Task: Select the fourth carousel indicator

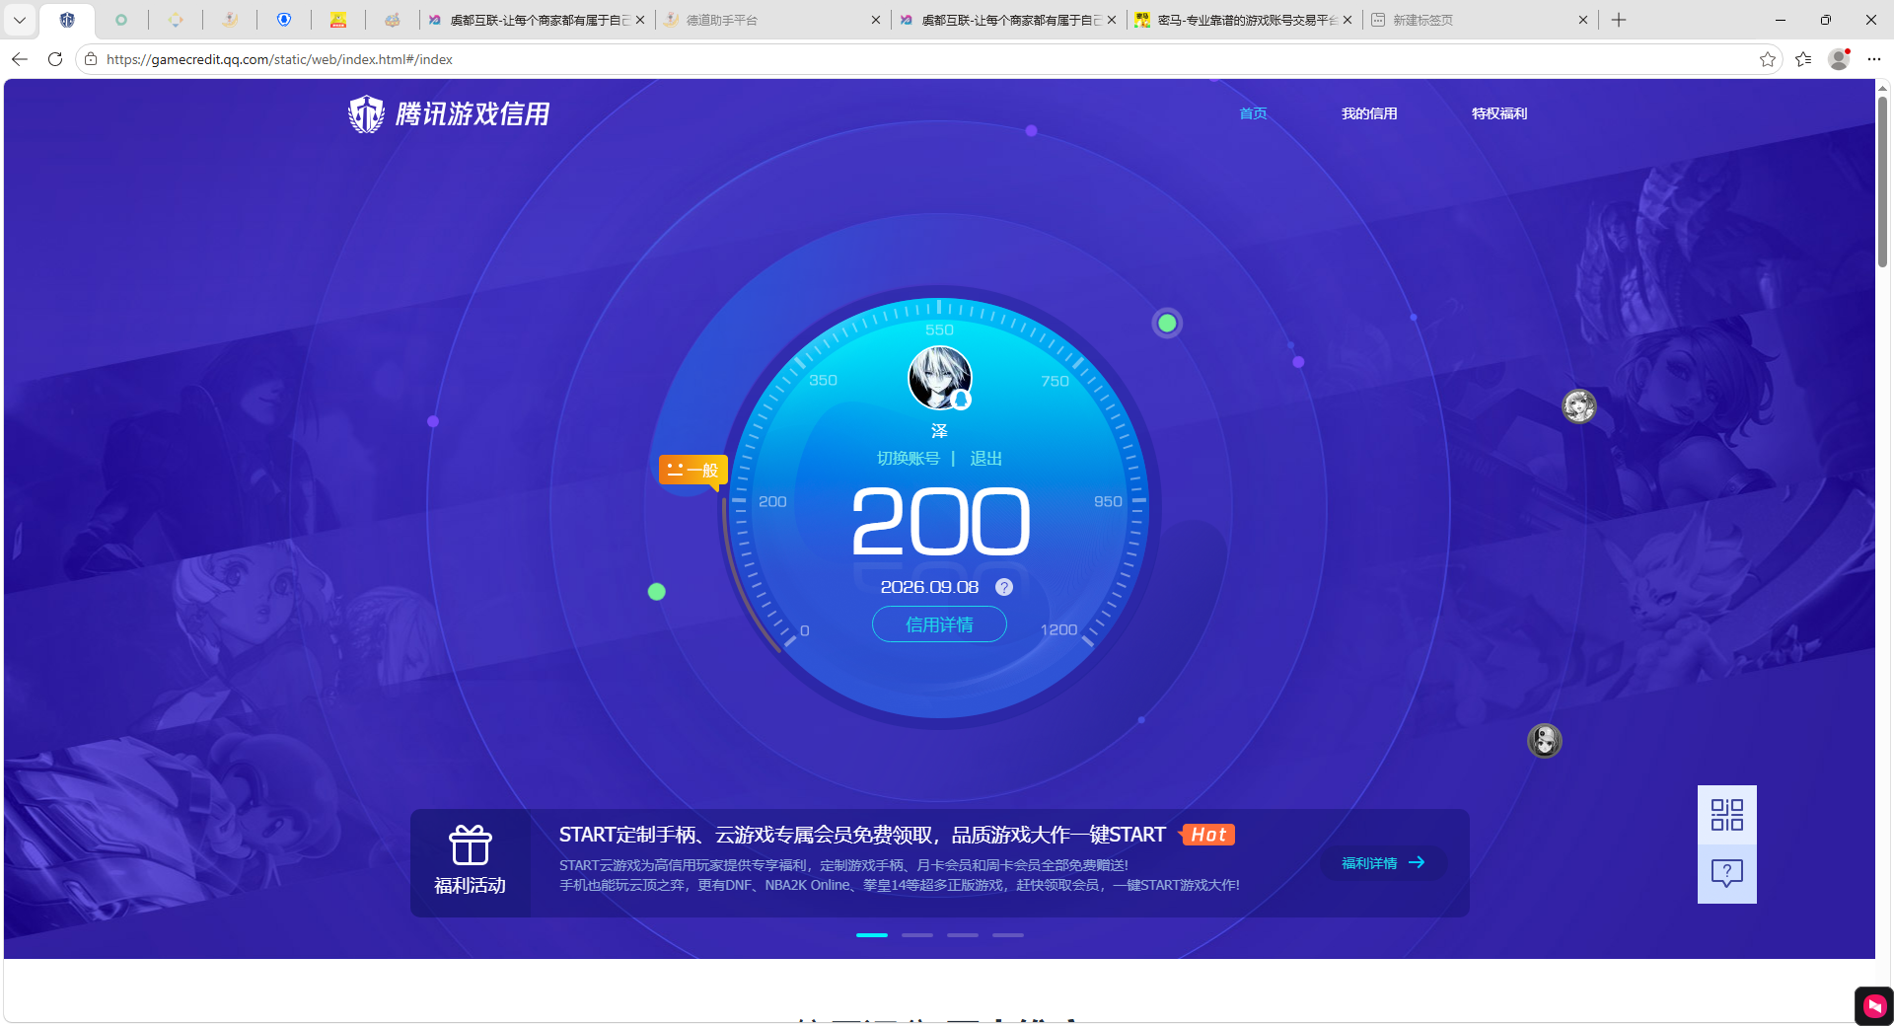Action: pos(1008,934)
